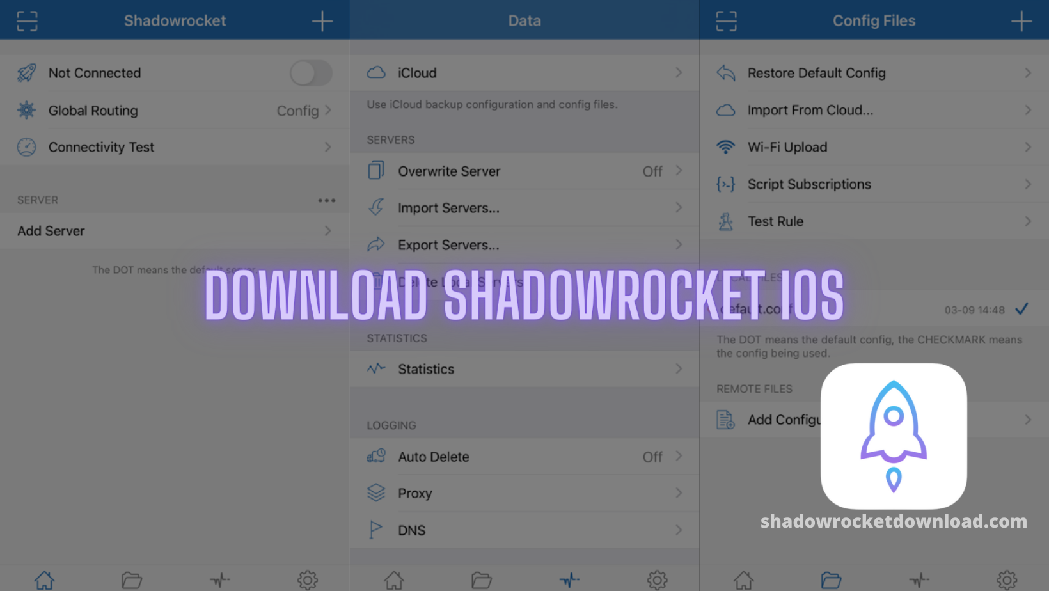Expand the Connectivity Test row chevron

(327, 147)
